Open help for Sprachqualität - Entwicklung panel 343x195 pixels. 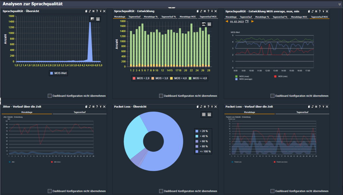click(x=208, y=11)
